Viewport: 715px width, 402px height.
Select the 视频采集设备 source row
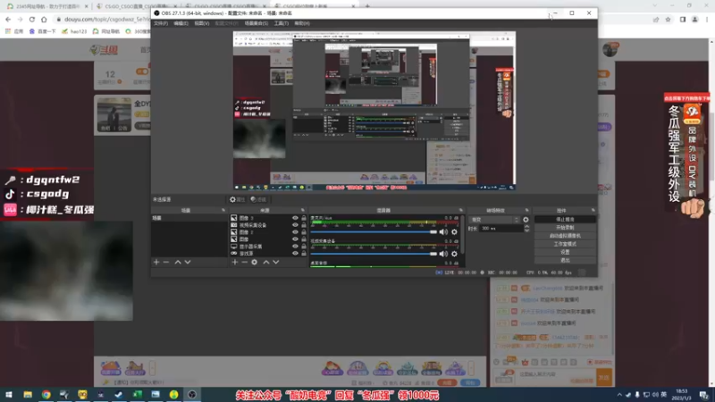click(268, 225)
